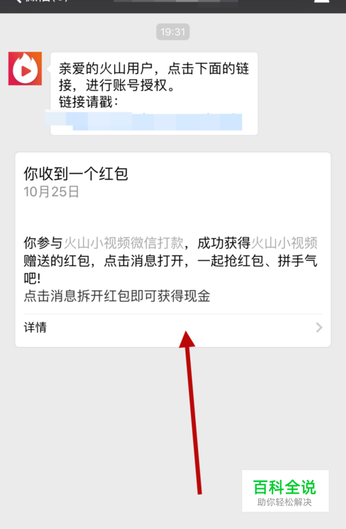Click the 赠送的红包 message line
Viewport: 346px width, 529px height.
coord(170,261)
